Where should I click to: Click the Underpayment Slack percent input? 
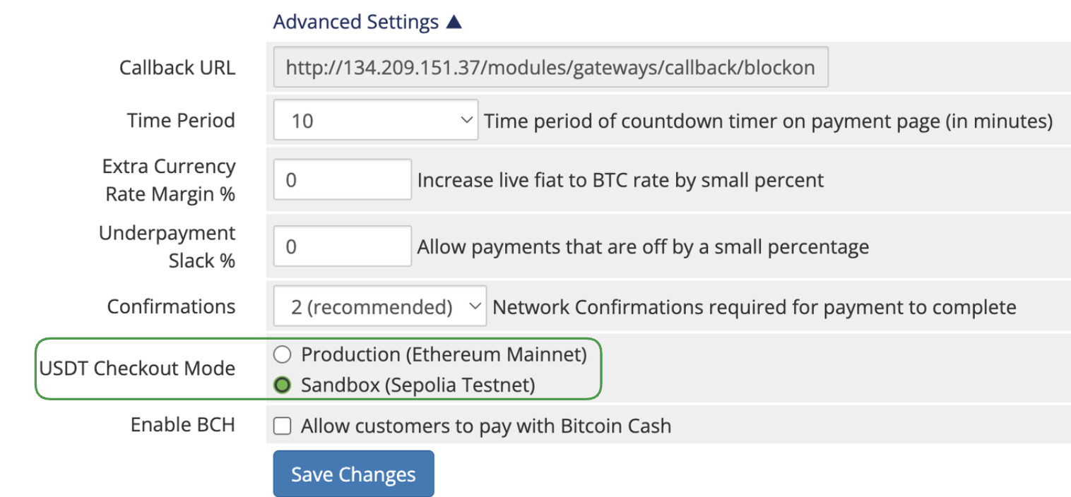click(x=342, y=246)
